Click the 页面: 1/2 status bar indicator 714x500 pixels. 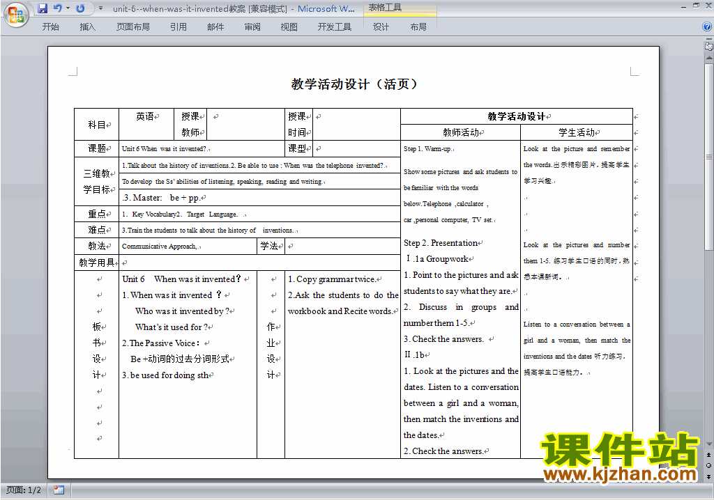coord(24,490)
